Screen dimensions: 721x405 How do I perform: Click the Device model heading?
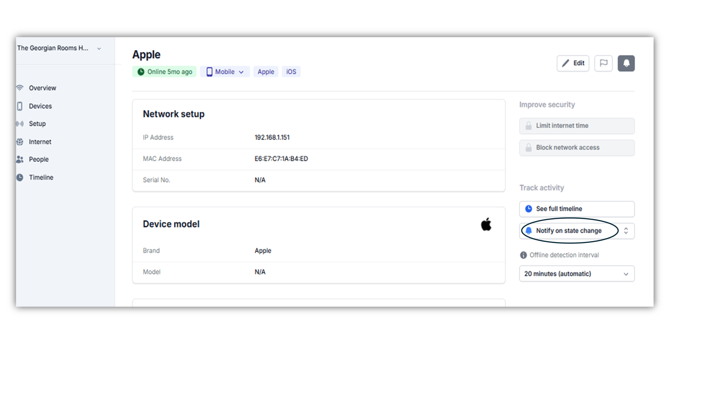[x=171, y=224]
